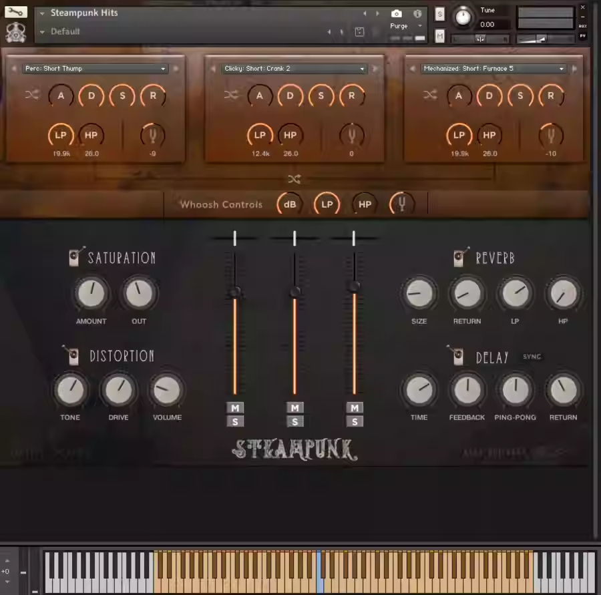Click the Attack knob on the Mechanized layer
This screenshot has height=595, width=601.
point(459,96)
